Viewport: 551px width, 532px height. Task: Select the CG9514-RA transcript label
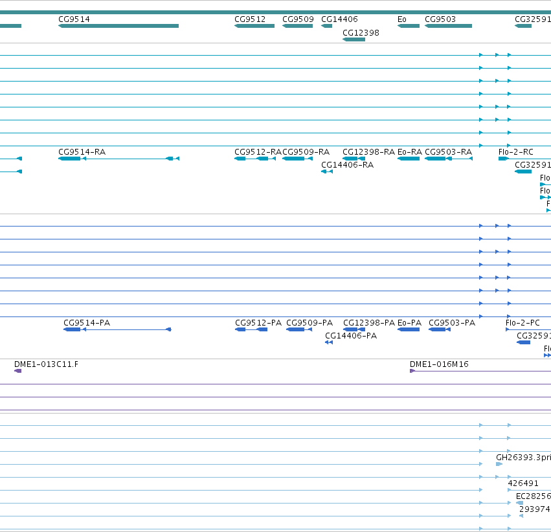click(x=82, y=152)
